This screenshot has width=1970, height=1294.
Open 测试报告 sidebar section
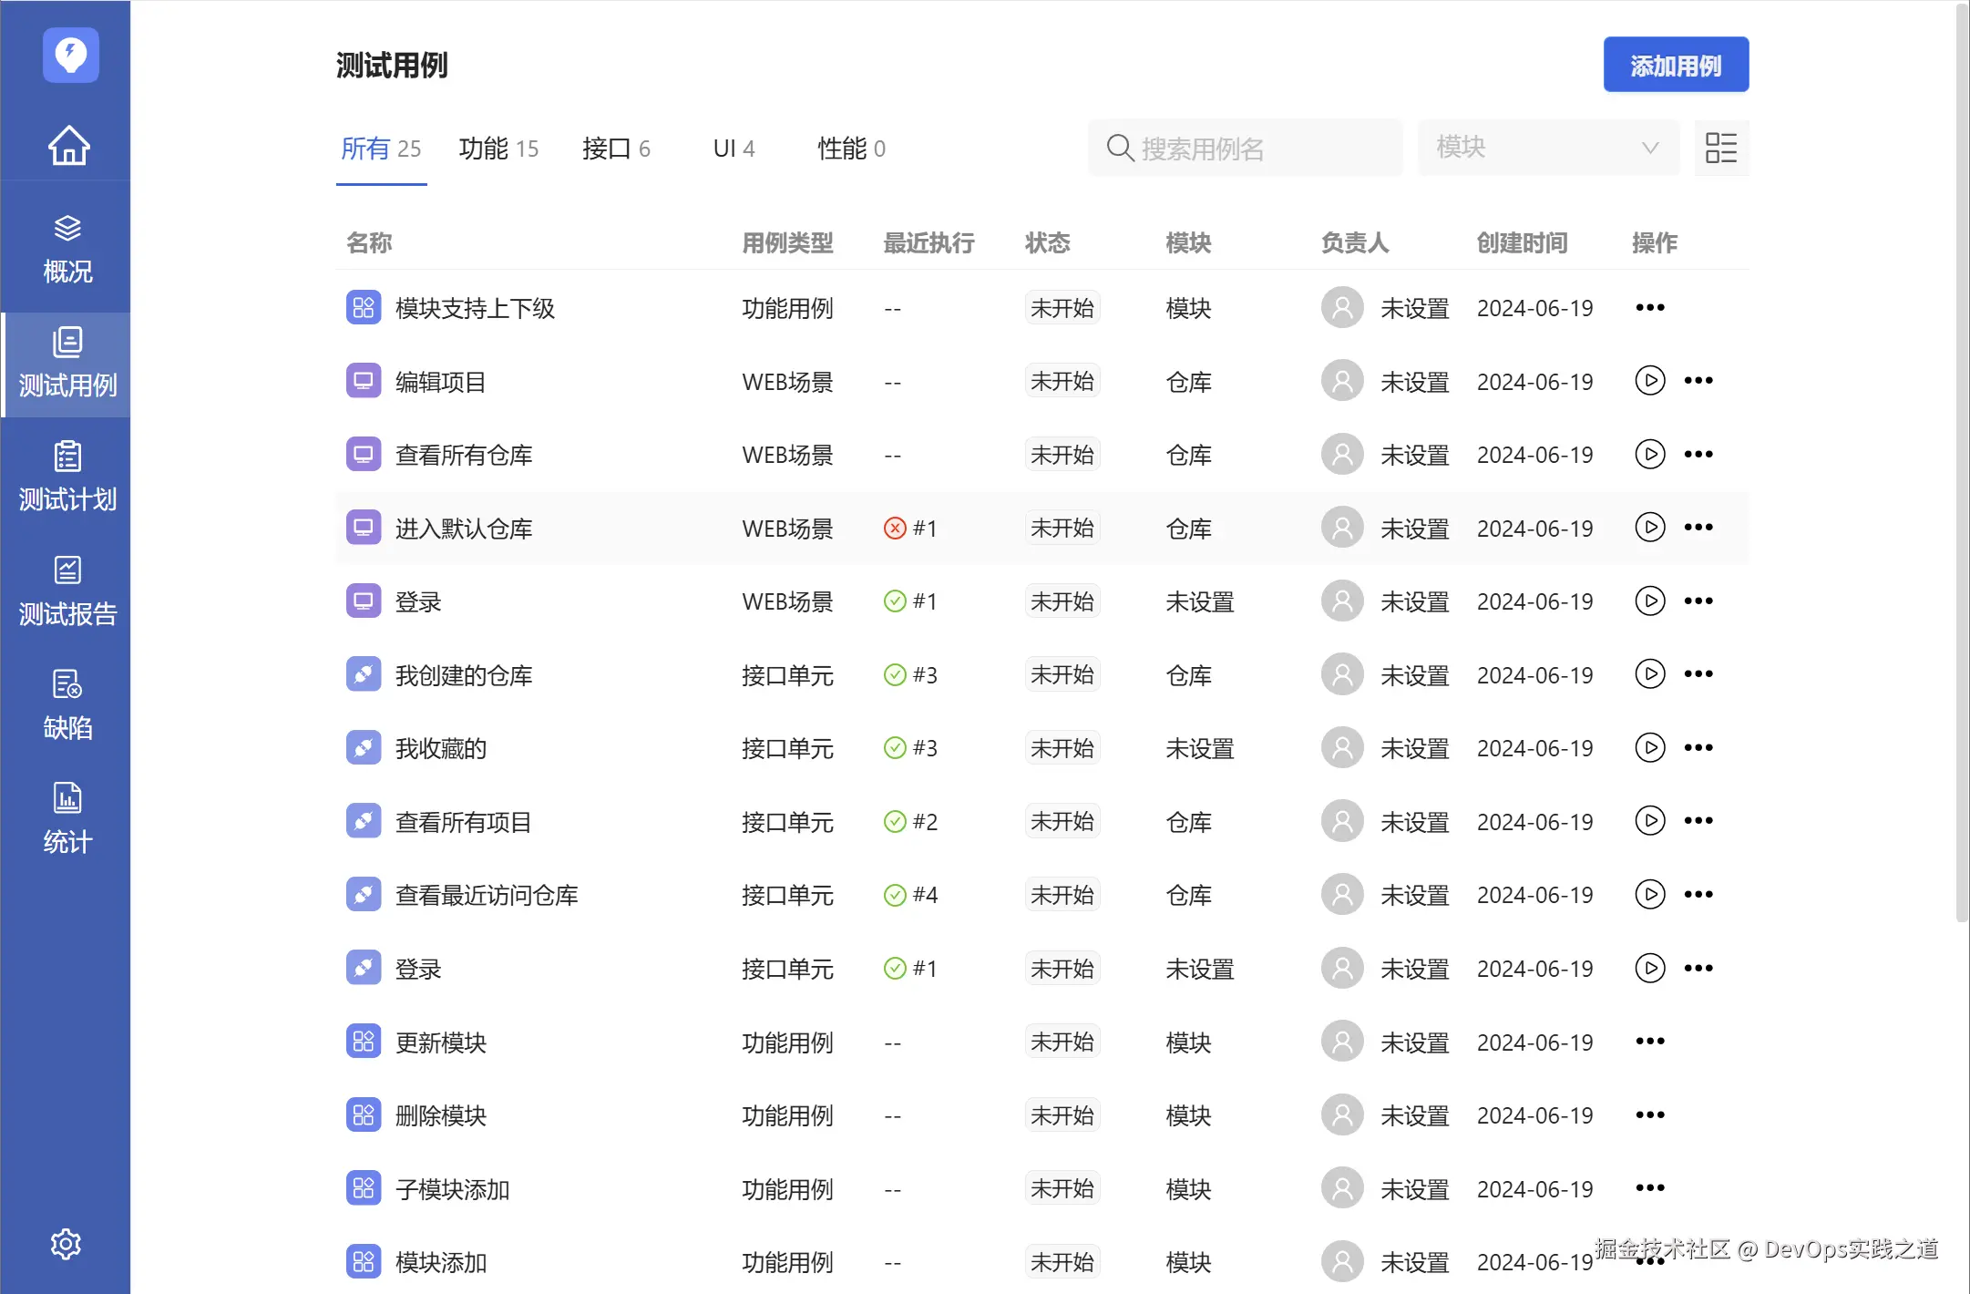coord(67,591)
